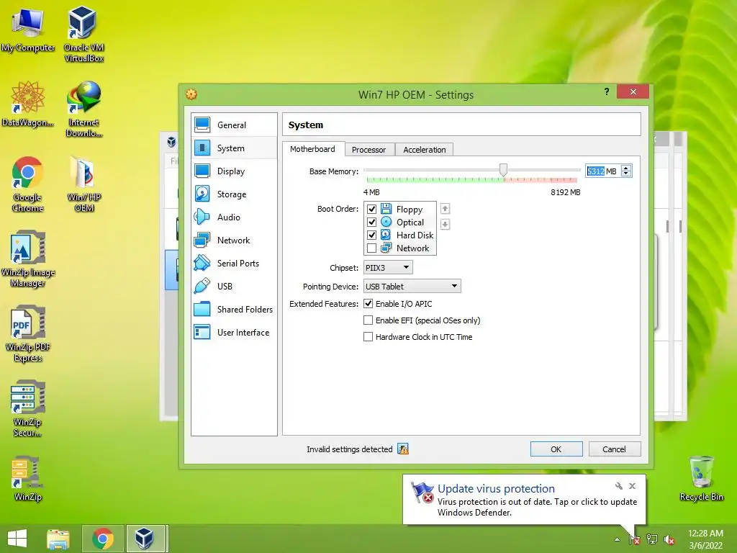Viewport: 737px width, 553px height.
Task: Switch to VirtualBox taskbar button
Action: tap(145, 539)
